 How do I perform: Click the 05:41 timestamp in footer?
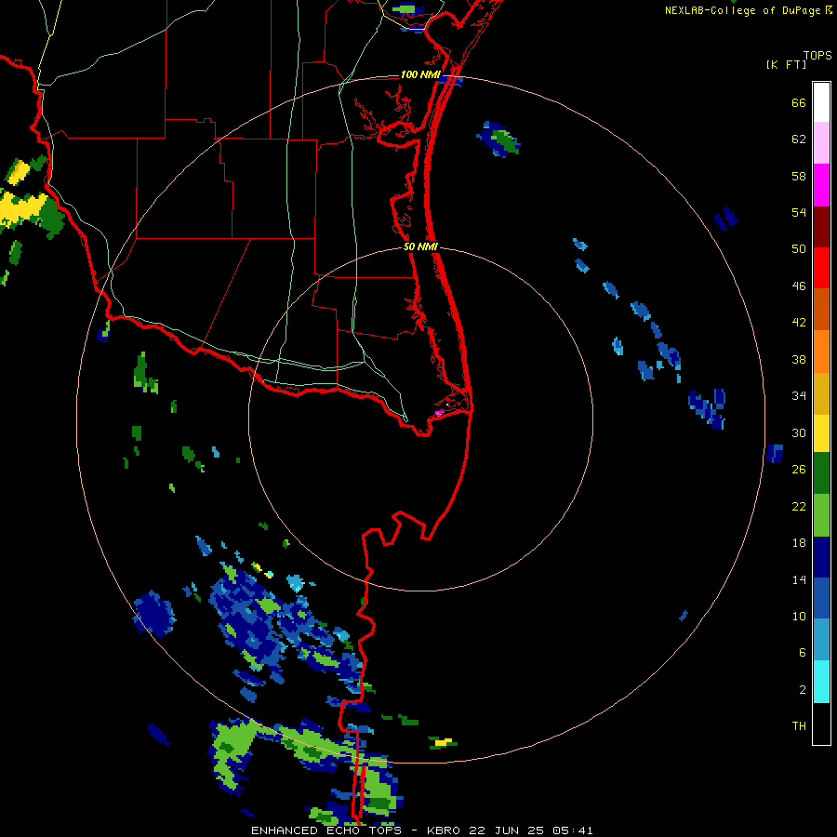(573, 830)
